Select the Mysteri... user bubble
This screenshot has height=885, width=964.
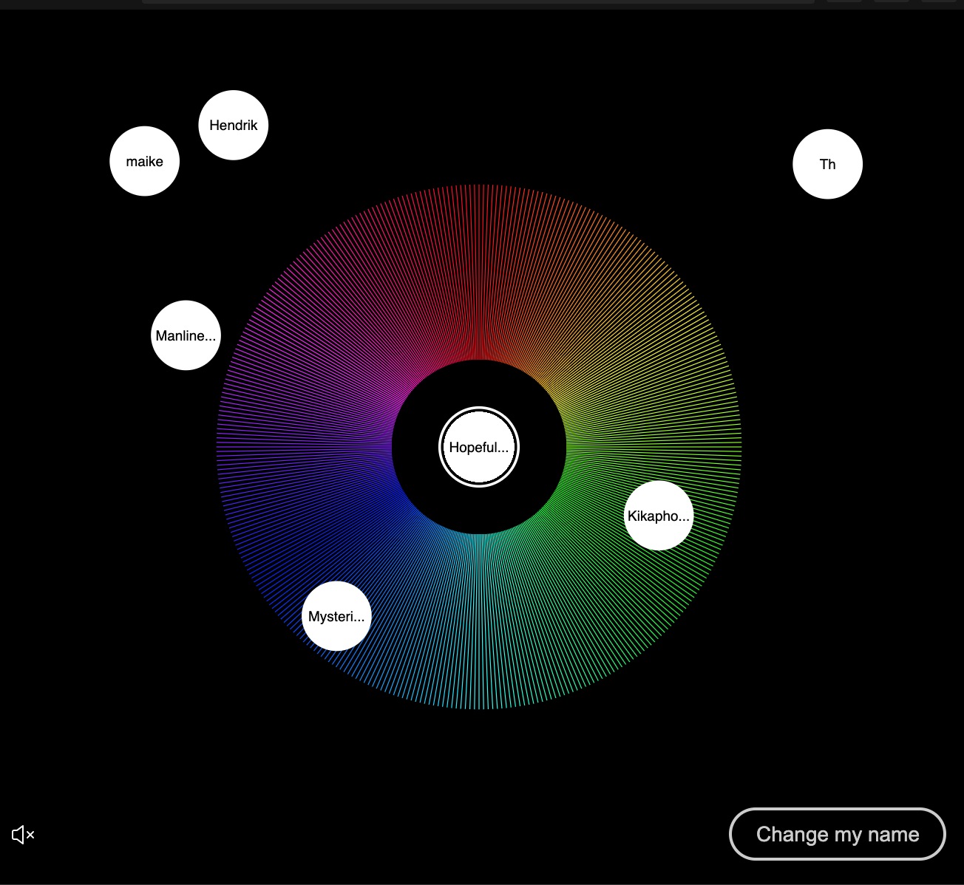click(336, 616)
